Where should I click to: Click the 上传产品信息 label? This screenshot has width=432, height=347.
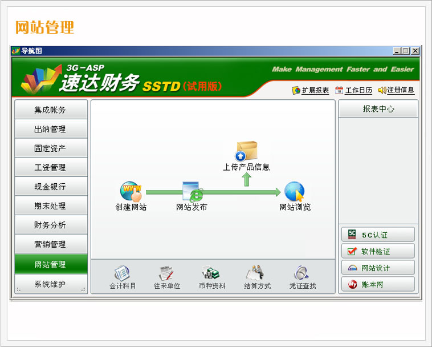(246, 167)
